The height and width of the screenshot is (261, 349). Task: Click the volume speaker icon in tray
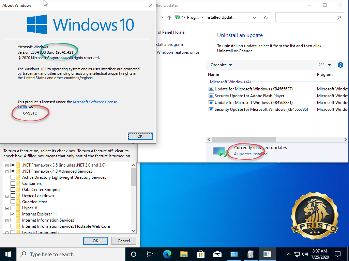[305, 254]
